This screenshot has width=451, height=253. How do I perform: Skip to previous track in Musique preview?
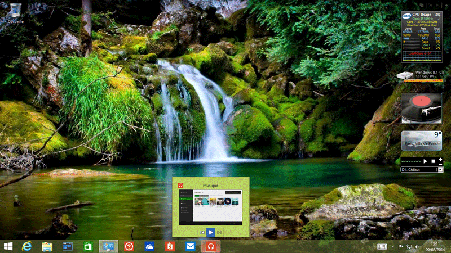pos(201,232)
